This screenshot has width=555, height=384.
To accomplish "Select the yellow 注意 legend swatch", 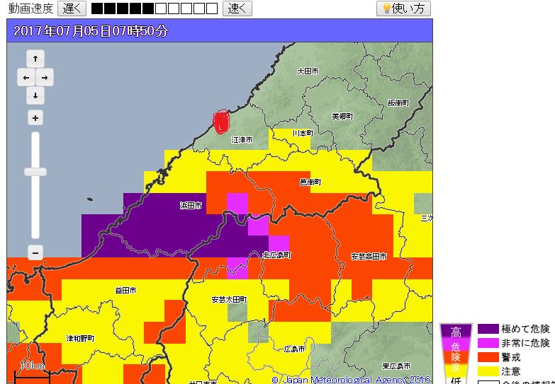I will coord(488,371).
